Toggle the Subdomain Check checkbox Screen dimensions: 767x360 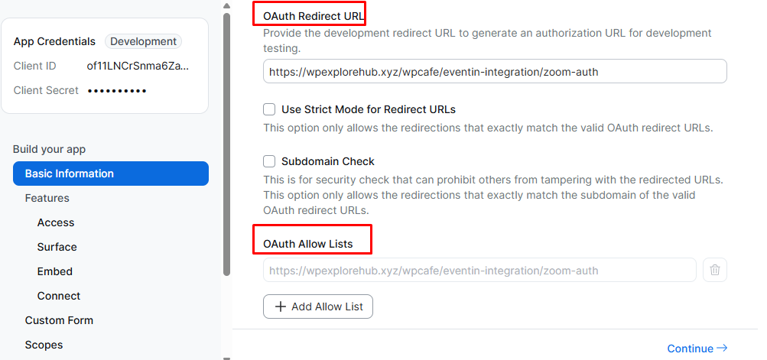tap(269, 161)
